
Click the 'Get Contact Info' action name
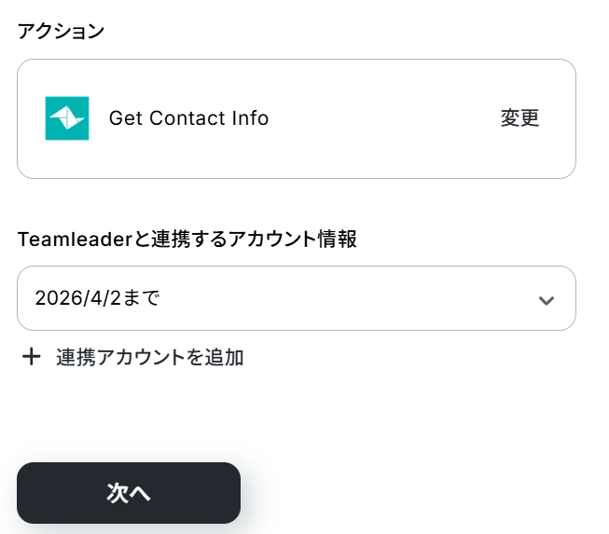click(x=188, y=118)
